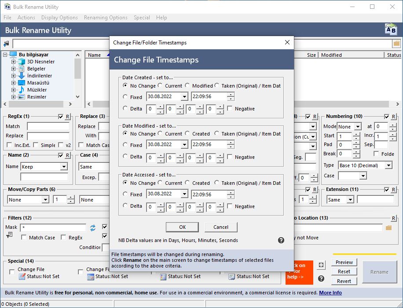Click Change File attributes status icon
The image size is (403, 308).
(x=22, y=277)
